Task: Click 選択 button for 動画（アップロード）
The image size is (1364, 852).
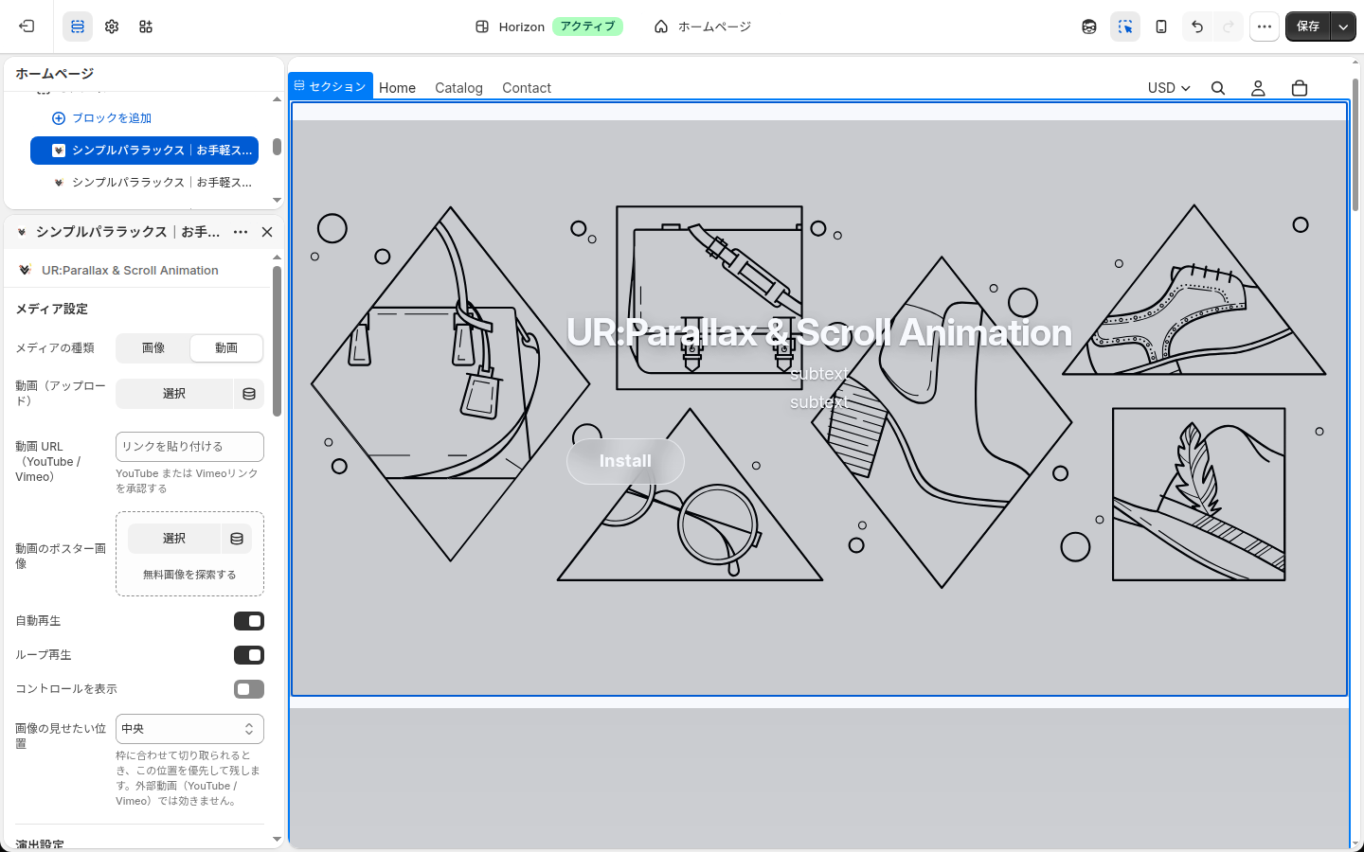Action: tap(174, 394)
